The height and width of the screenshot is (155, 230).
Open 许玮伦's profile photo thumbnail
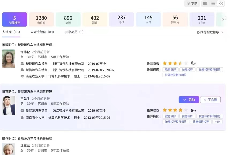click(x=8, y=59)
